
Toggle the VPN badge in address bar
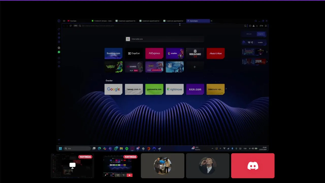click(75, 26)
